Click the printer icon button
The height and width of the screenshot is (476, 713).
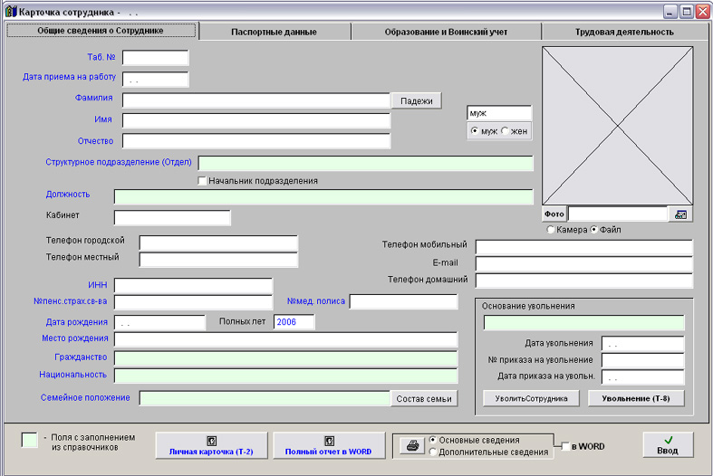pos(411,445)
